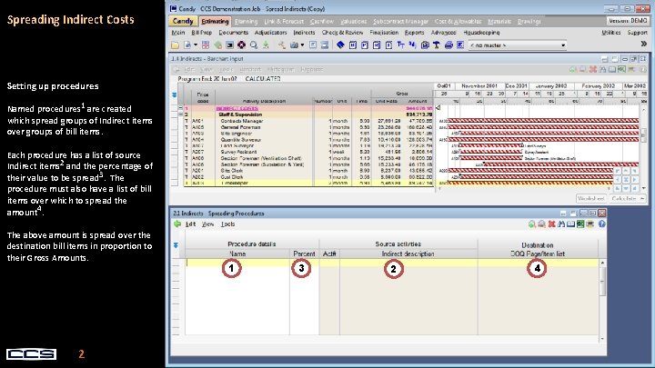Click red X delete icon in Spreading Procedures
Image resolution: width=655 pixels, height=368 pixels.
(x=551, y=224)
